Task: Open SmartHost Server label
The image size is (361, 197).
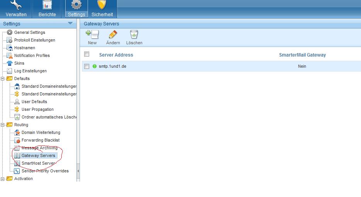Action: pyautogui.click(x=38, y=163)
